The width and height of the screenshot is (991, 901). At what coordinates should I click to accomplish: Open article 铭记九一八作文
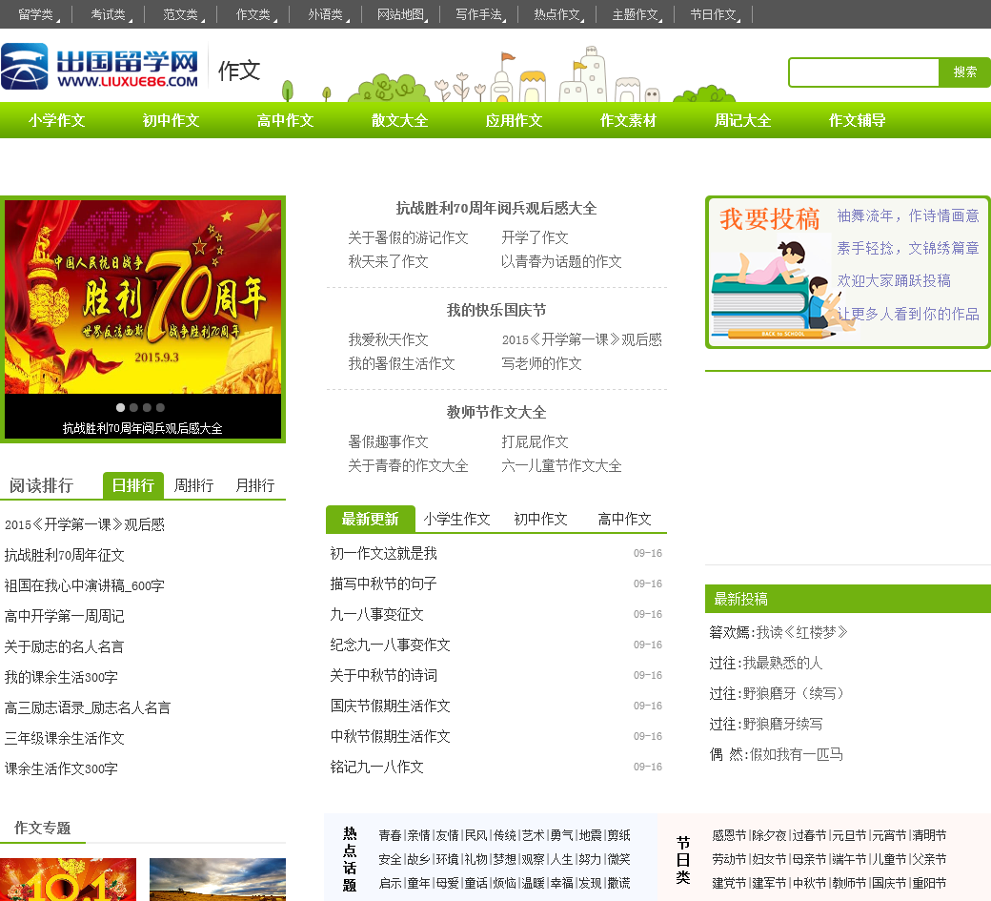click(x=376, y=767)
